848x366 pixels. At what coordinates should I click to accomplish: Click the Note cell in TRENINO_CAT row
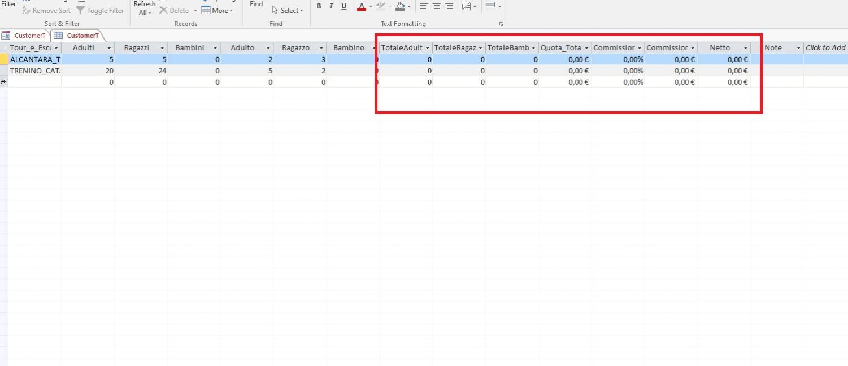pyautogui.click(x=777, y=71)
